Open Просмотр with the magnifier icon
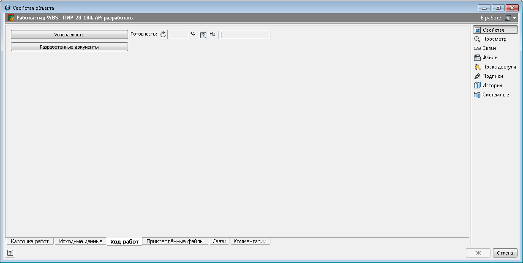Screen dimensions: 523x263 point(490,39)
